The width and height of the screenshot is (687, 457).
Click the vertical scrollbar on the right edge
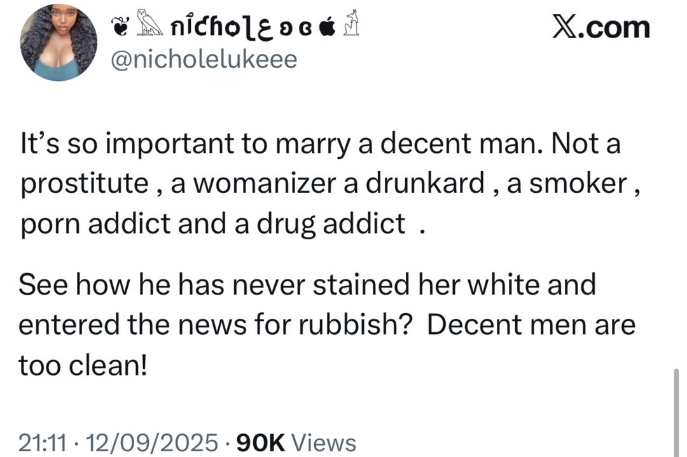point(676,412)
